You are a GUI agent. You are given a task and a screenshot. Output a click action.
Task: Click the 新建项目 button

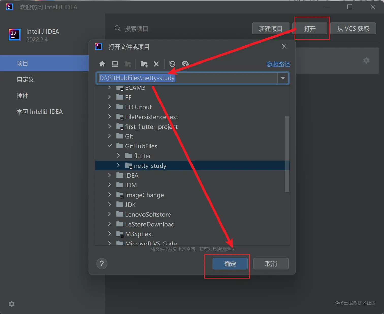click(x=270, y=28)
